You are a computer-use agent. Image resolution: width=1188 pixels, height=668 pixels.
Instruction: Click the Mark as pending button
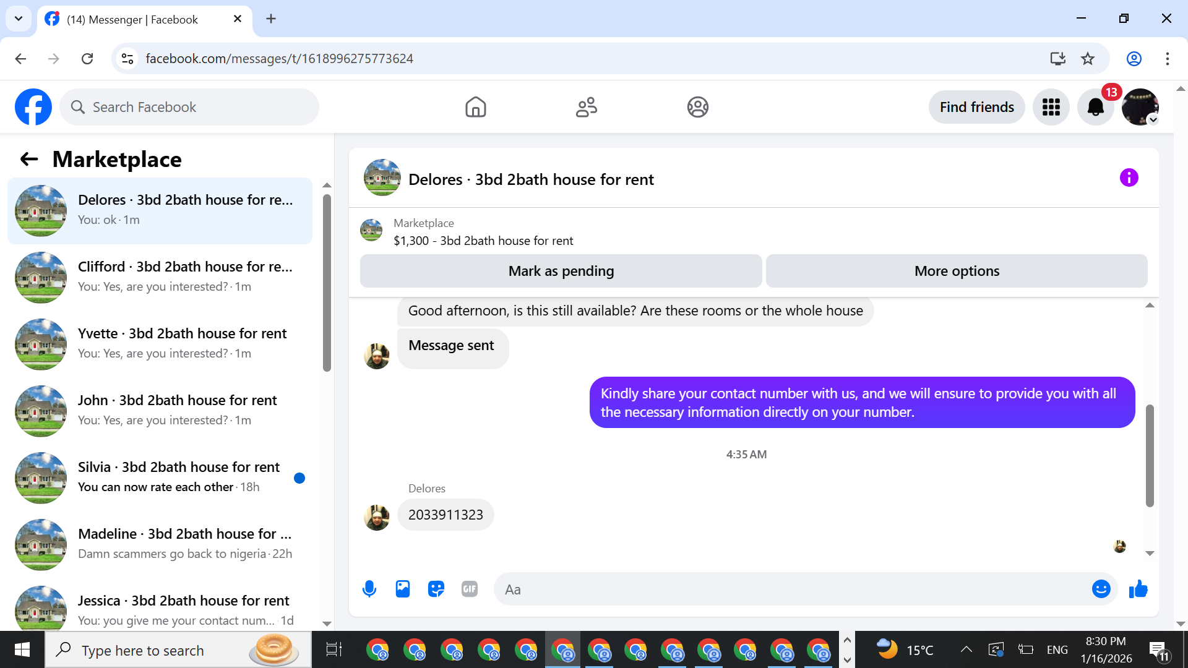[x=561, y=271]
